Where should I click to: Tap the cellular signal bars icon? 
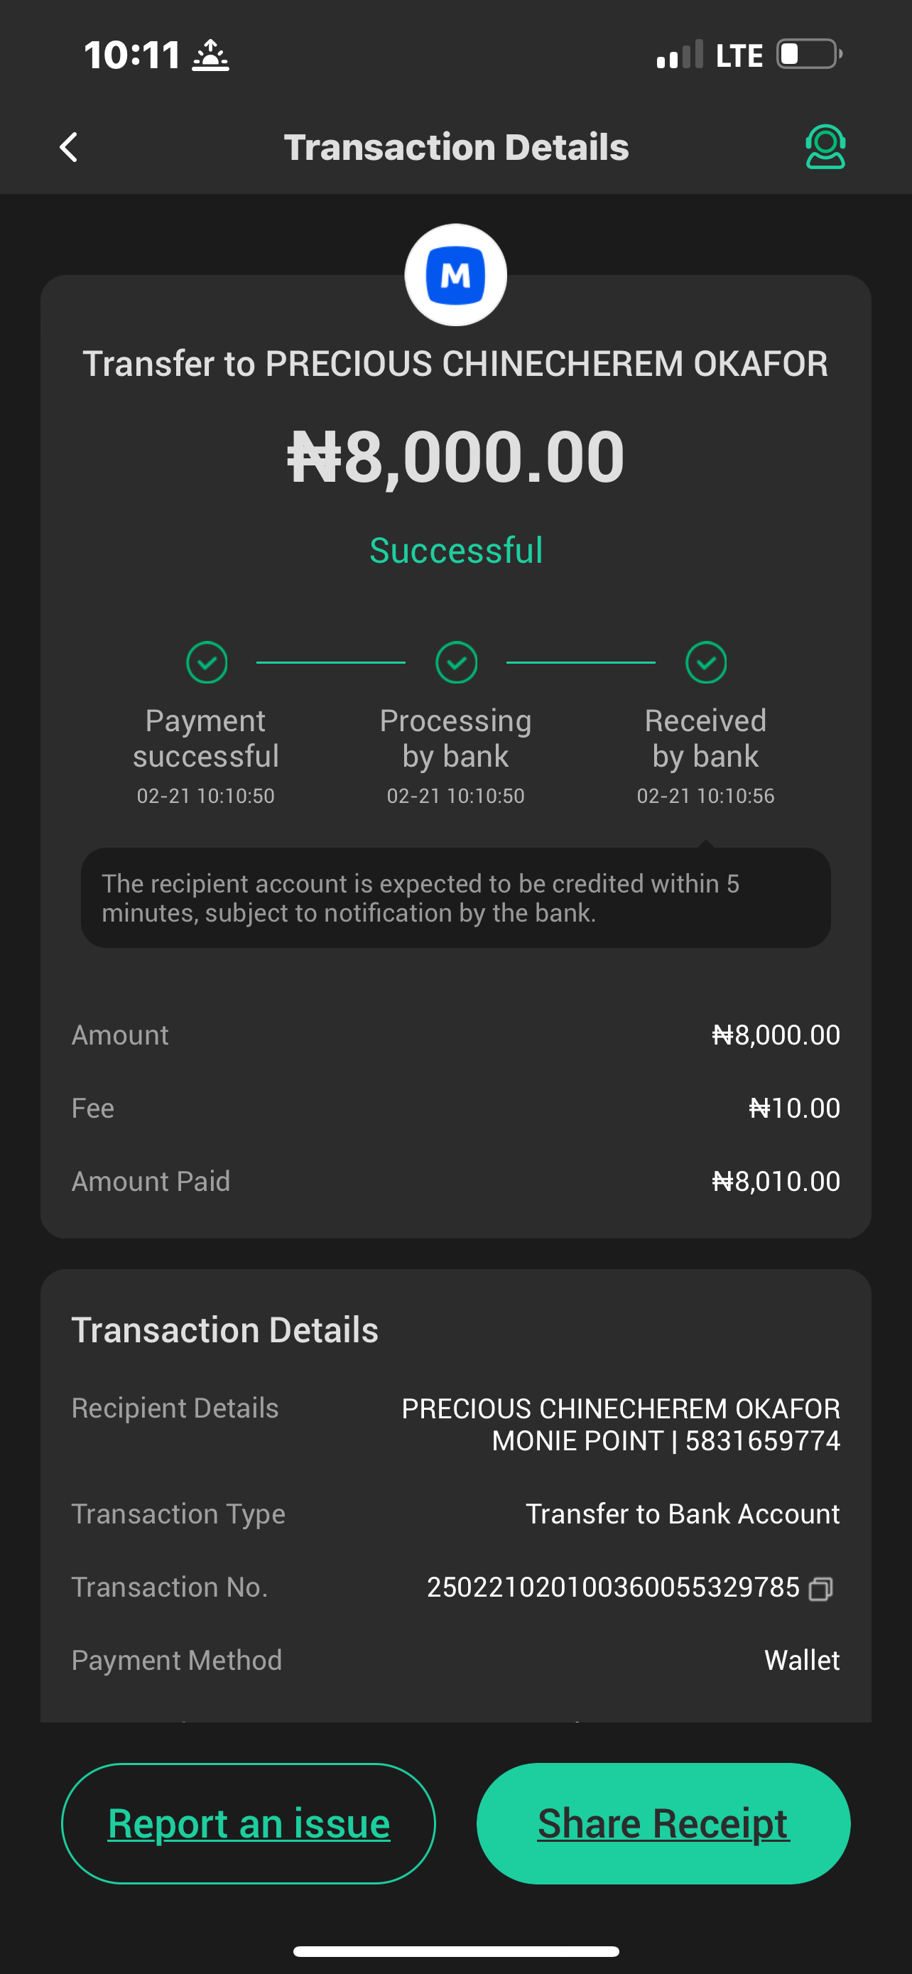pos(679,55)
